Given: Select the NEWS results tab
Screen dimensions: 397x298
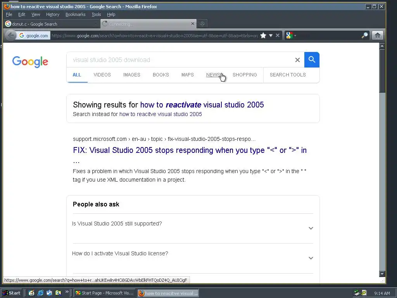Looking at the screenshot, I should click(214, 75).
